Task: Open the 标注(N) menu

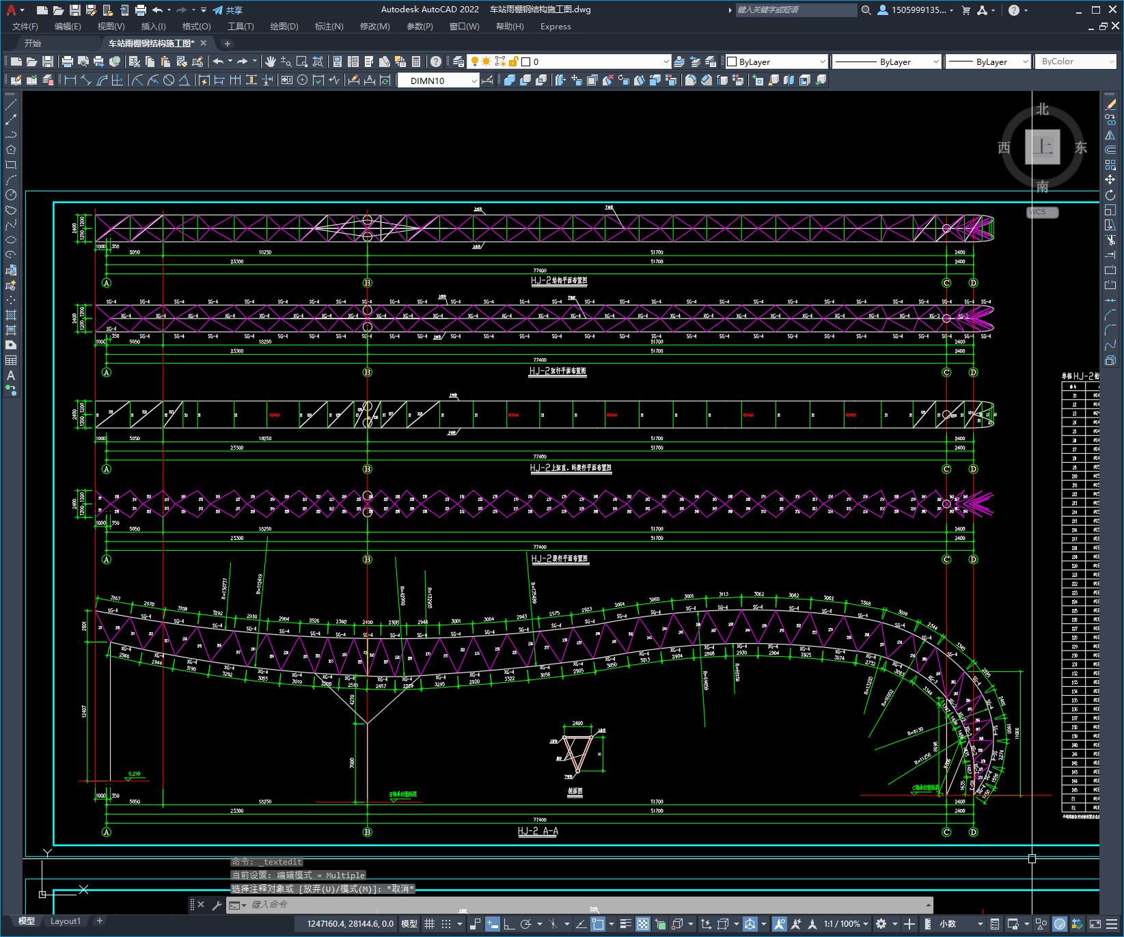Action: 329,27
